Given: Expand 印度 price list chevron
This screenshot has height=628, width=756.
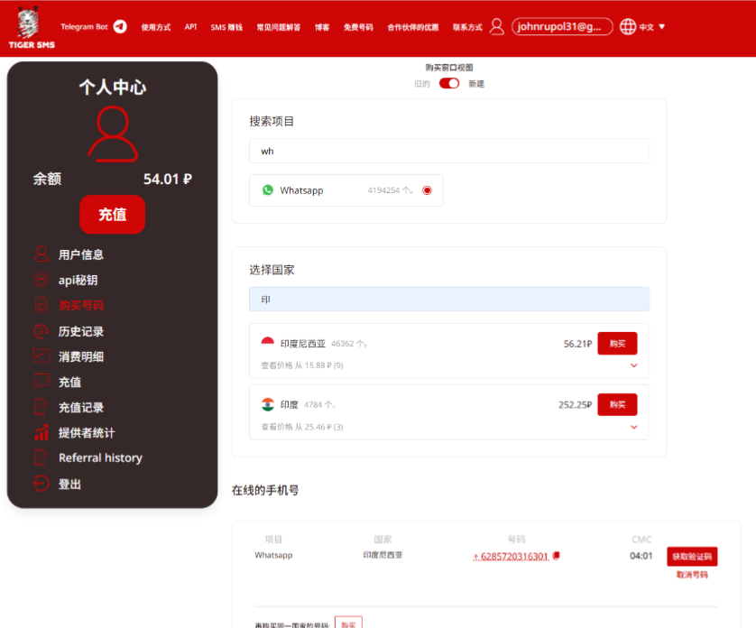Looking at the screenshot, I should pos(634,427).
